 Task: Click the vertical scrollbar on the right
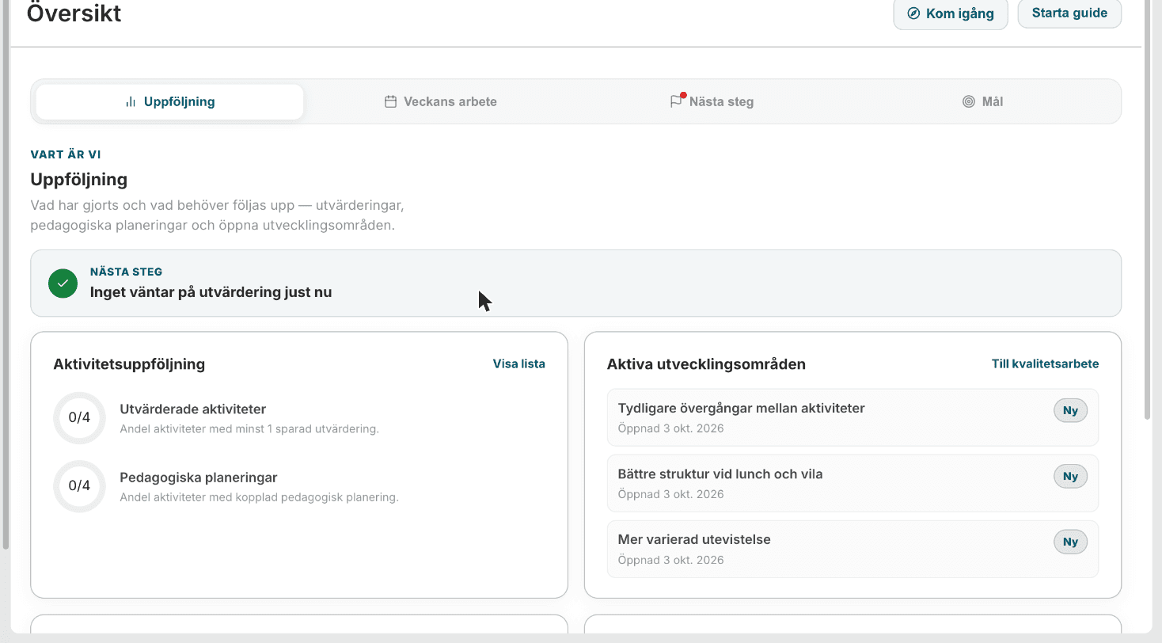pos(1148,210)
